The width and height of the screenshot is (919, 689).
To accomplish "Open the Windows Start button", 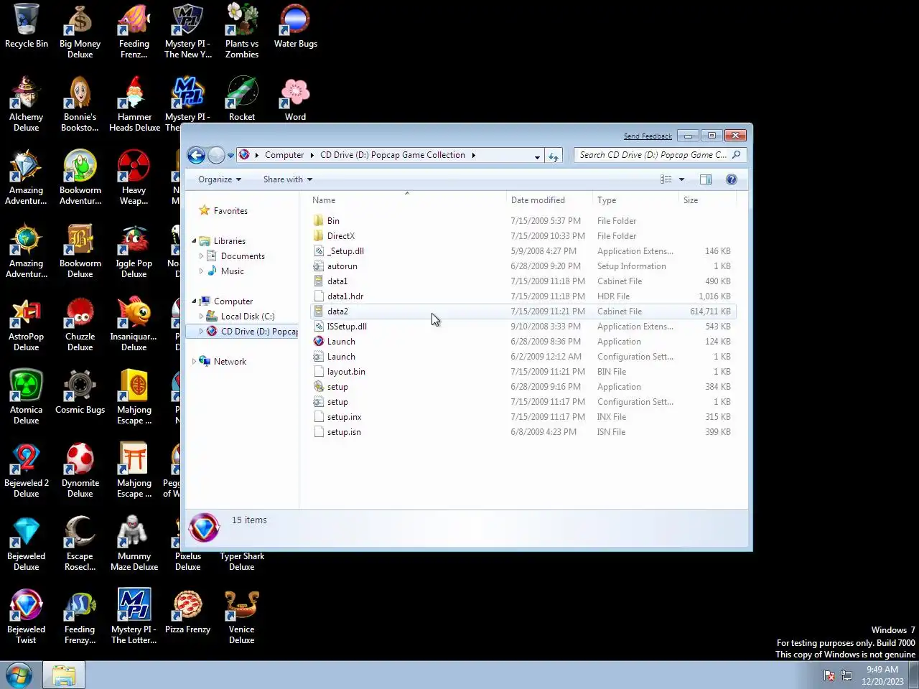I will (x=19, y=675).
